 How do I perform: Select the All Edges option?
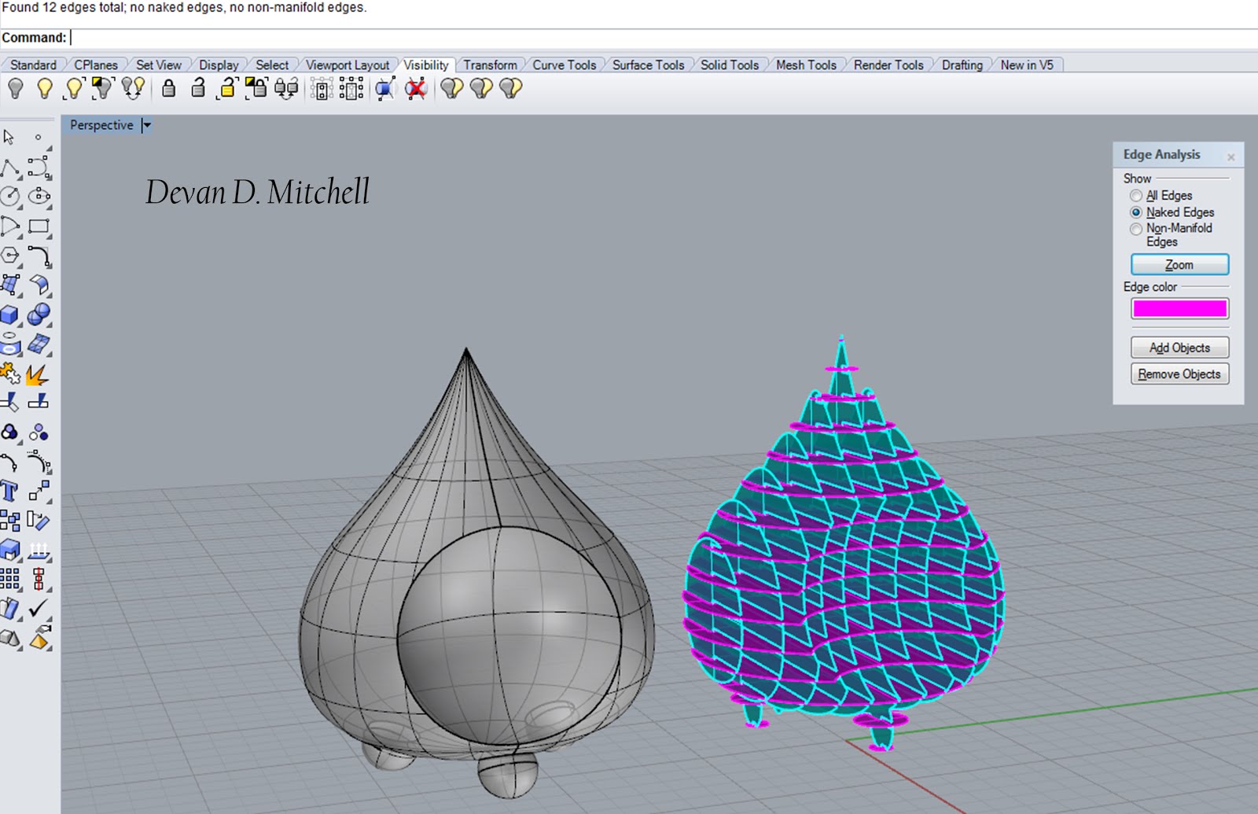[1135, 195]
